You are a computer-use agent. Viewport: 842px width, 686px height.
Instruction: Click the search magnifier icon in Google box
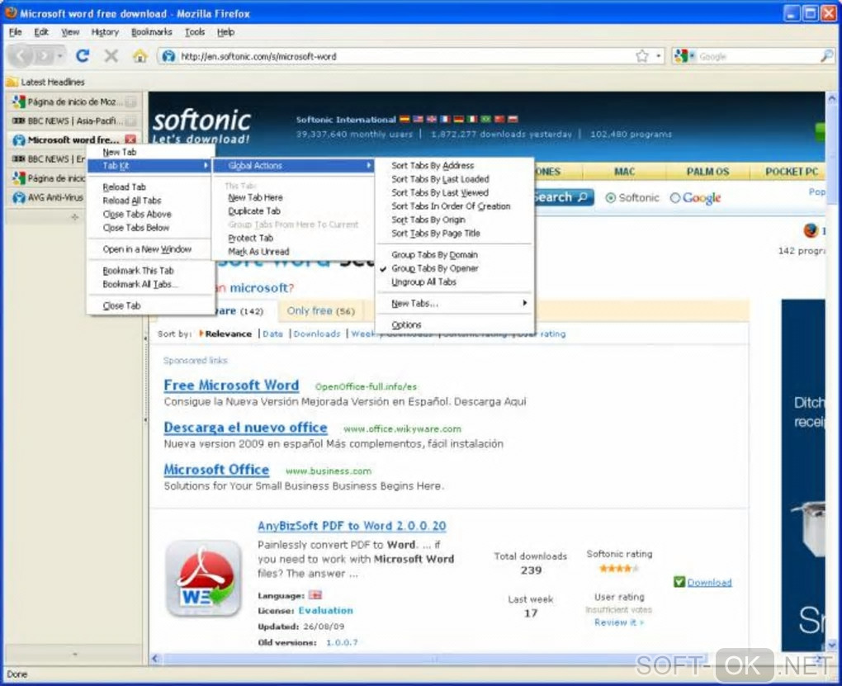[827, 56]
